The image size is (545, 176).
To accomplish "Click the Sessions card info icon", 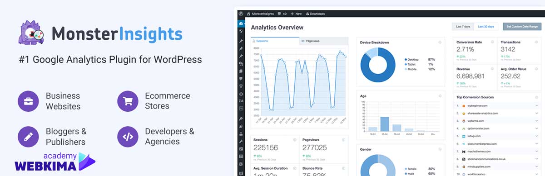I will [x=295, y=140].
